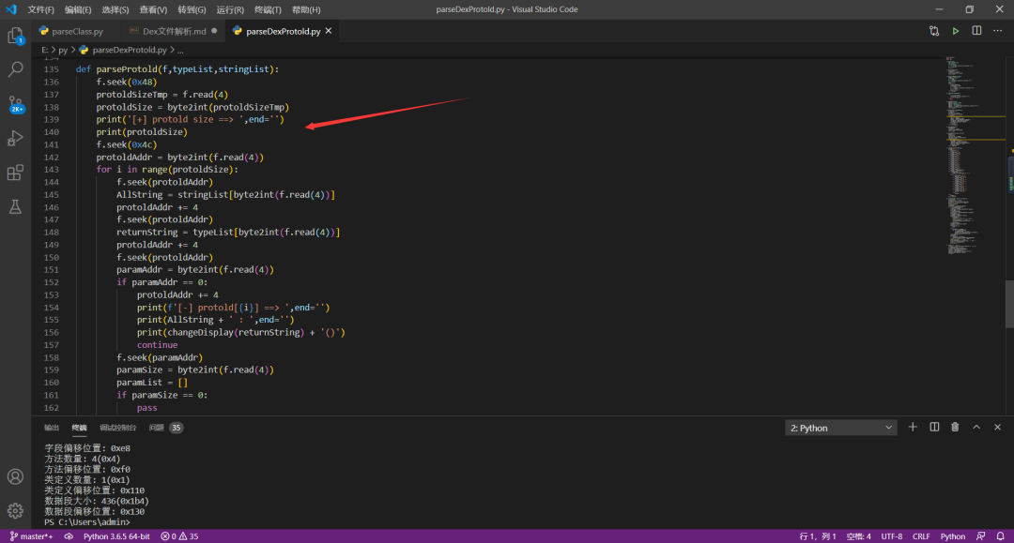This screenshot has height=543, width=1014.
Task: Open Run and Debug view
Action: pos(16,138)
